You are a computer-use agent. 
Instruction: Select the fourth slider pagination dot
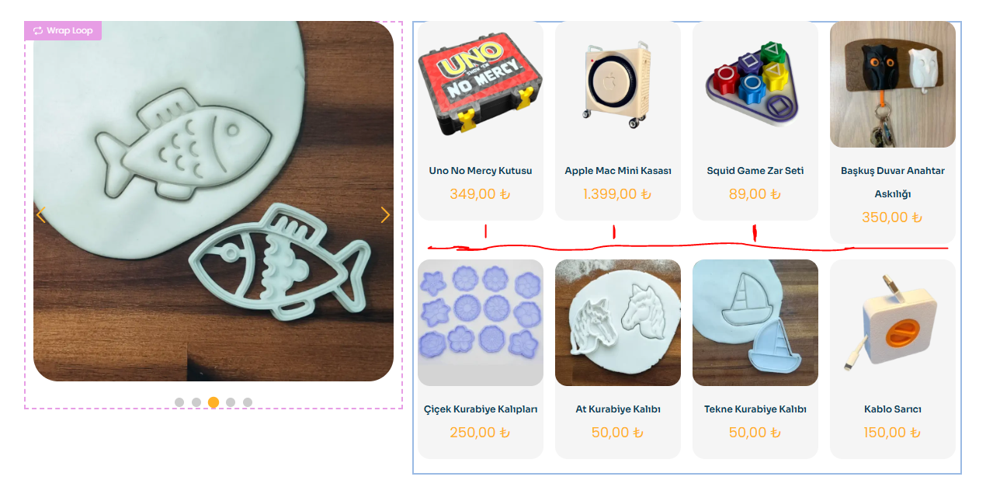(x=231, y=402)
